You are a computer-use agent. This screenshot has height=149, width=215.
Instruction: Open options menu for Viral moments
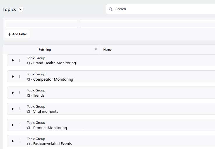click(20, 109)
